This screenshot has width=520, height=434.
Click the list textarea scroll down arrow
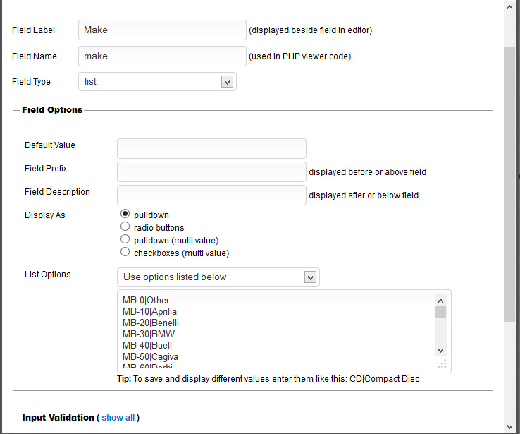point(440,350)
